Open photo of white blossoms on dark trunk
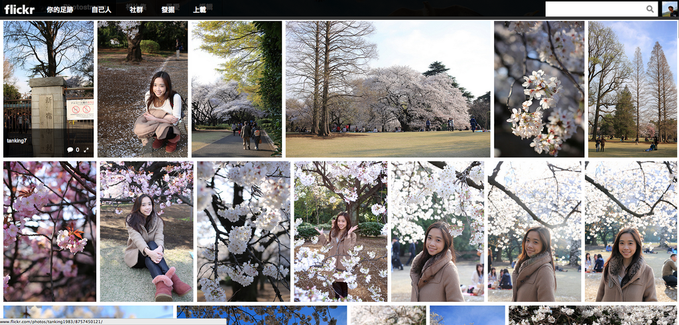 244,232
